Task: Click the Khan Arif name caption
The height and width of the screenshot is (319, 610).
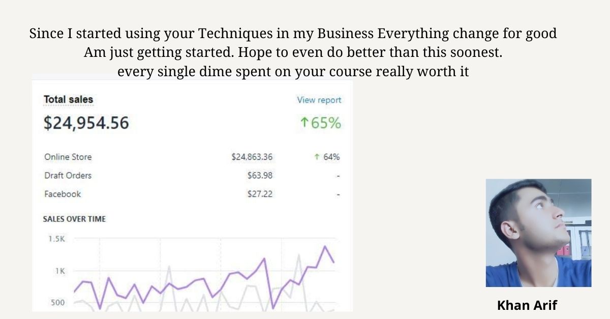Action: 527,305
